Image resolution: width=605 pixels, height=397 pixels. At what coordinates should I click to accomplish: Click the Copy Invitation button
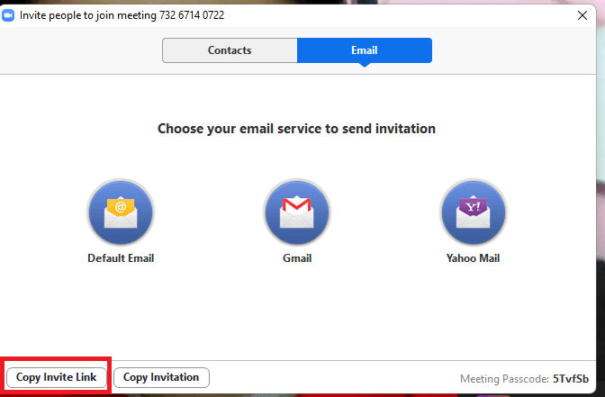pos(161,377)
